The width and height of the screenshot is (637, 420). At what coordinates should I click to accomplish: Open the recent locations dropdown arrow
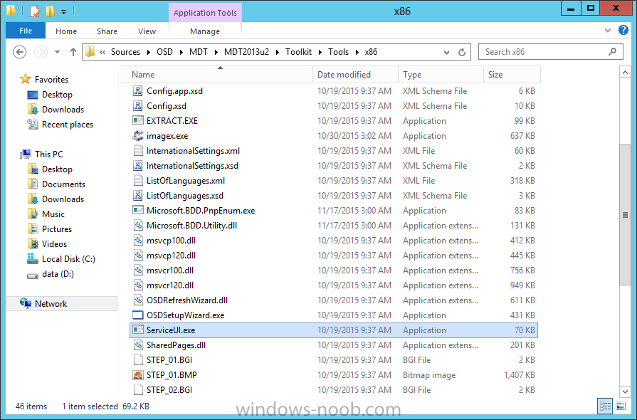(x=57, y=52)
